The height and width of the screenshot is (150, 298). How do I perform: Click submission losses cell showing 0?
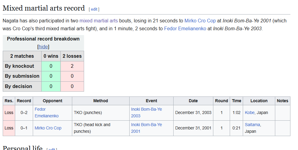[72, 76]
